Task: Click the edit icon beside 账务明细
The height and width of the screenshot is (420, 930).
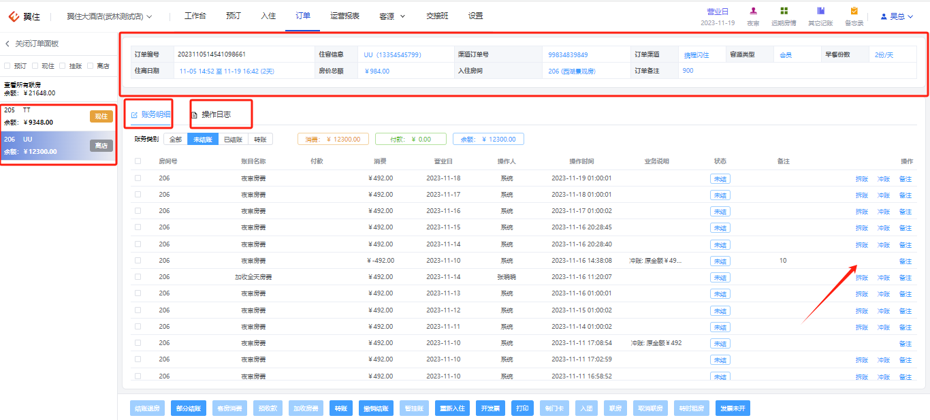Action: (134, 115)
